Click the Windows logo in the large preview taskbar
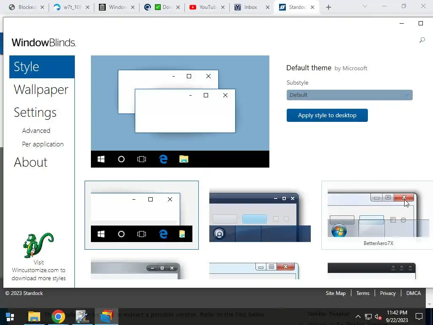Screen dimensions: 433x325 click(101, 159)
